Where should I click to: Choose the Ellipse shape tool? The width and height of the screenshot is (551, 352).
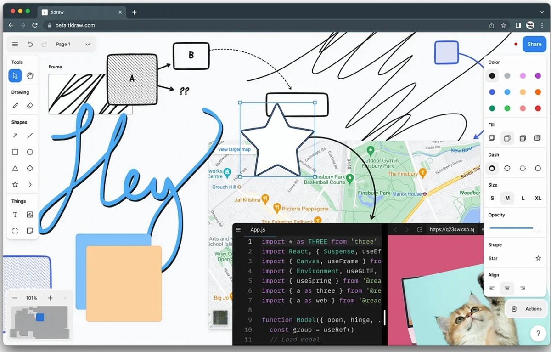coord(30,152)
